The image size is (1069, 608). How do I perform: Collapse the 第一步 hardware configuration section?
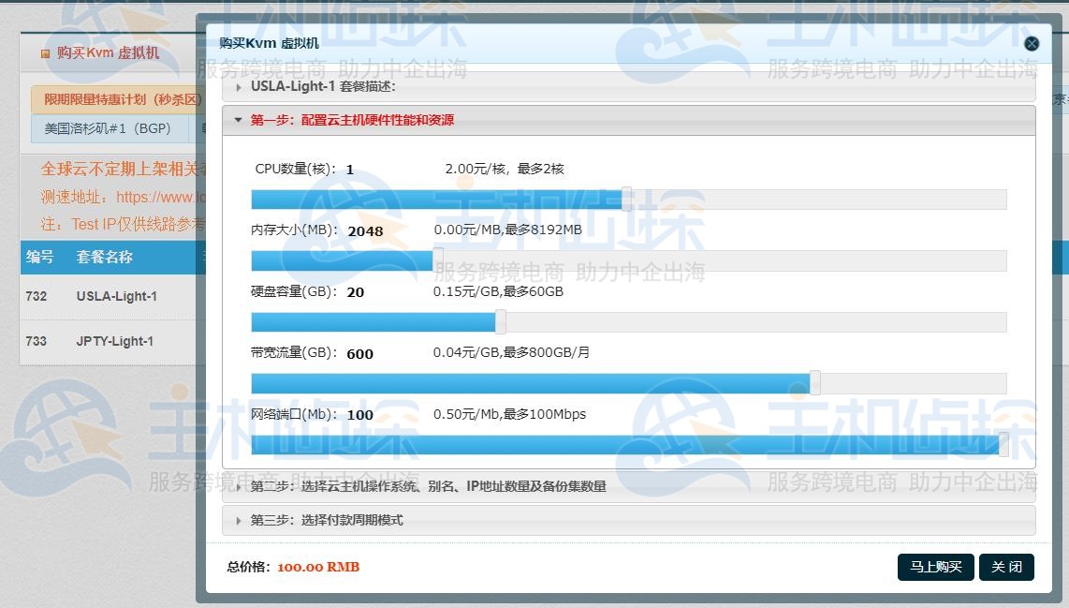pos(352,120)
